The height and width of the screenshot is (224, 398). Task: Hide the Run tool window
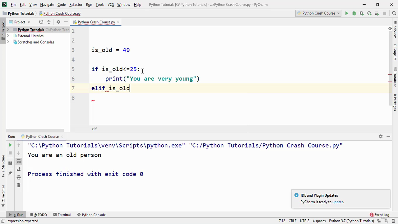[x=388, y=136]
